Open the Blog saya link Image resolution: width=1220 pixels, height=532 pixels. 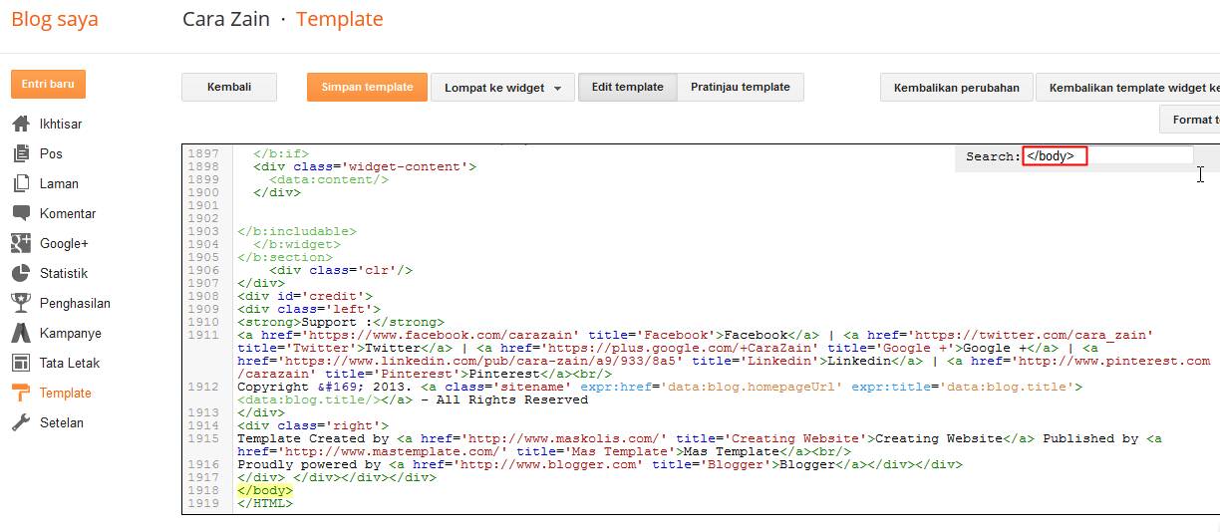point(55,19)
